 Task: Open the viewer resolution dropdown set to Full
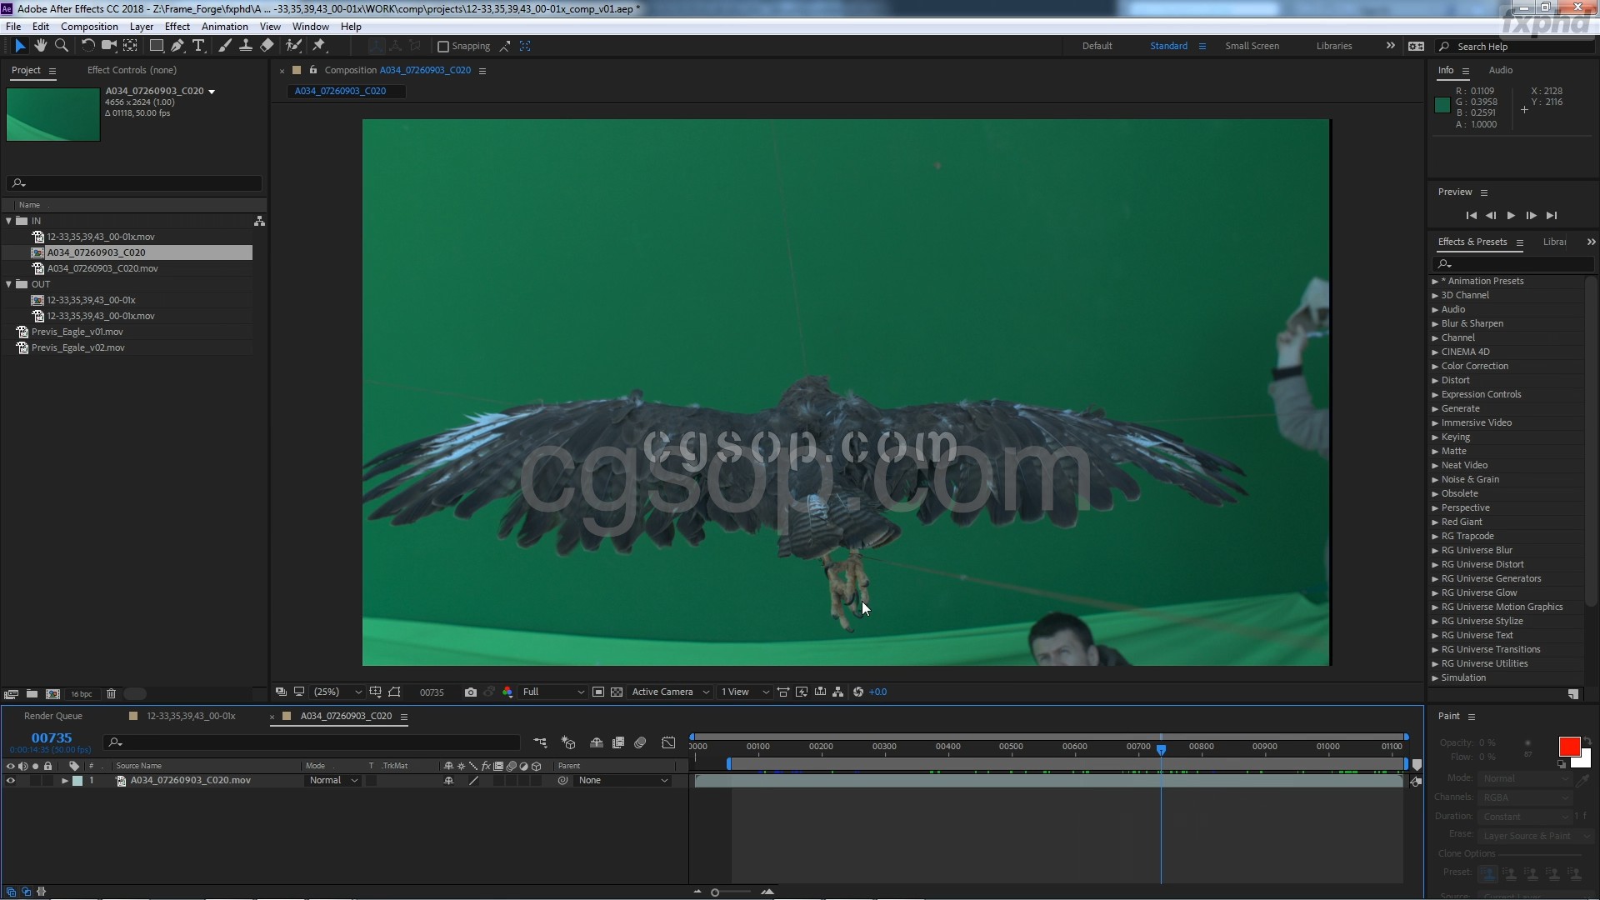click(553, 692)
